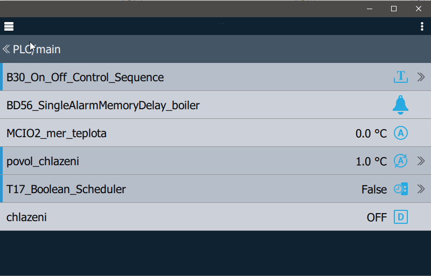This screenshot has width=431, height=276.
Task: Click the scheduler clock icon for T17_Boolean_Scheduler
Action: pyautogui.click(x=401, y=189)
